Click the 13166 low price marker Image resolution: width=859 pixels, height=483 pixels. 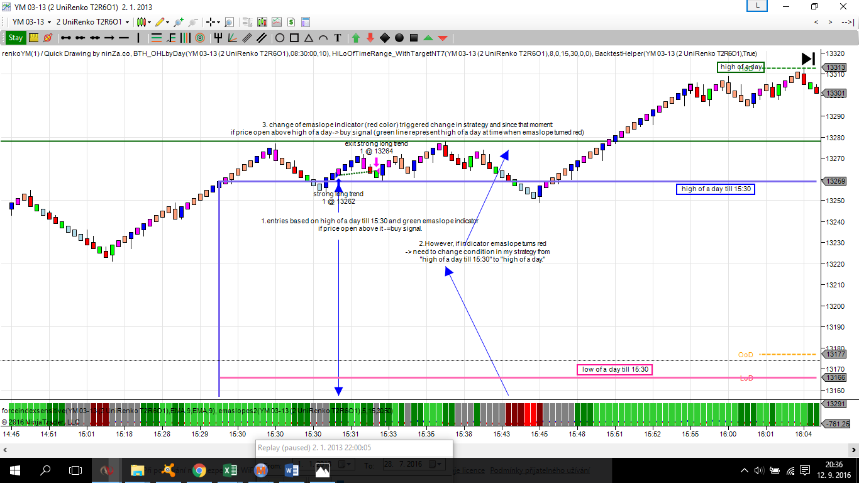[835, 377]
